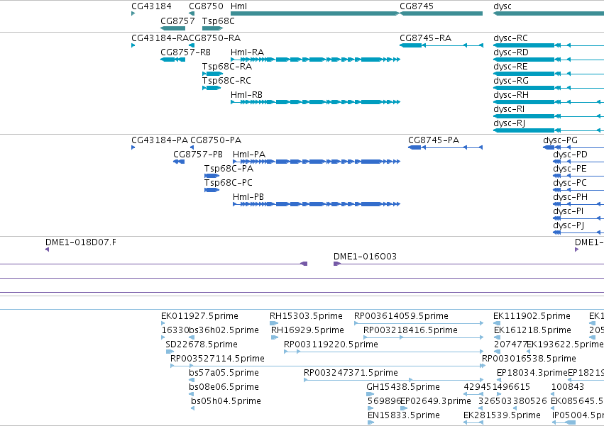
Task: Click the Tsp68C-PA protein label
Action: click(229, 169)
